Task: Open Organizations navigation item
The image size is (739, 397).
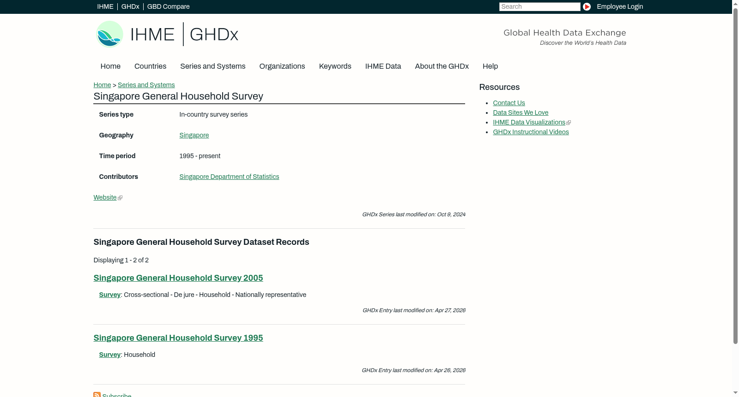Action: (x=282, y=66)
